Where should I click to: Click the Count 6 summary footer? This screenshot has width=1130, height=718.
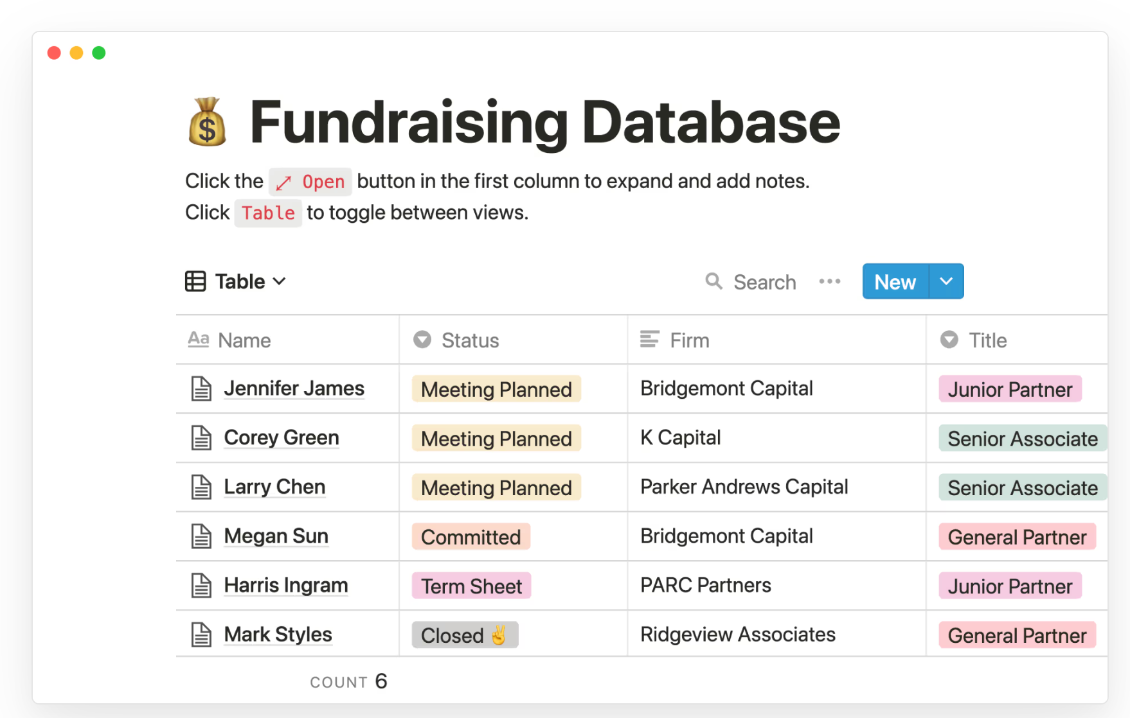[x=348, y=681]
